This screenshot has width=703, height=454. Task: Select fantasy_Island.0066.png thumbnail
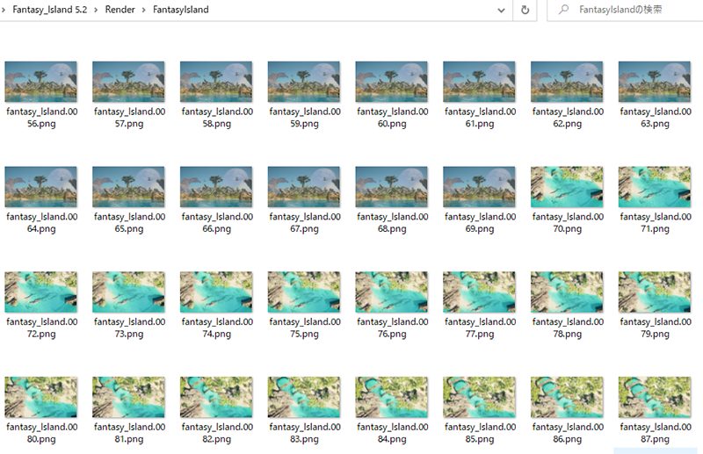click(x=215, y=187)
